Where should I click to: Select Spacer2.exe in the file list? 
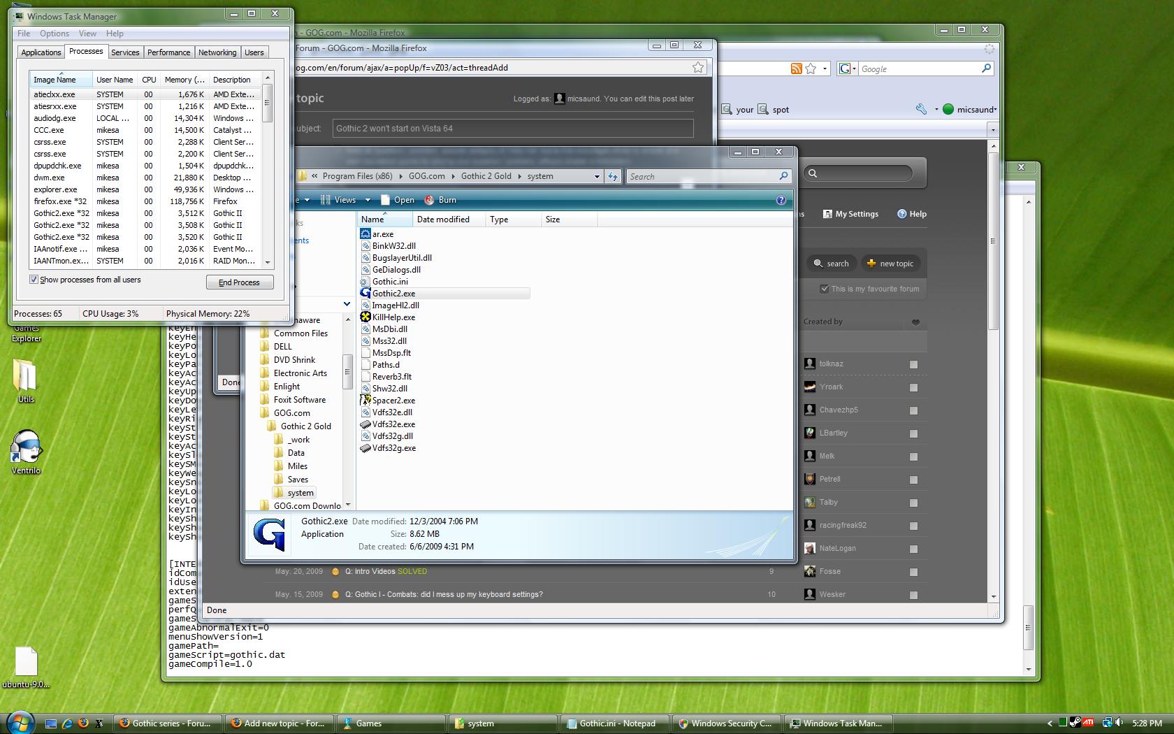pos(393,401)
